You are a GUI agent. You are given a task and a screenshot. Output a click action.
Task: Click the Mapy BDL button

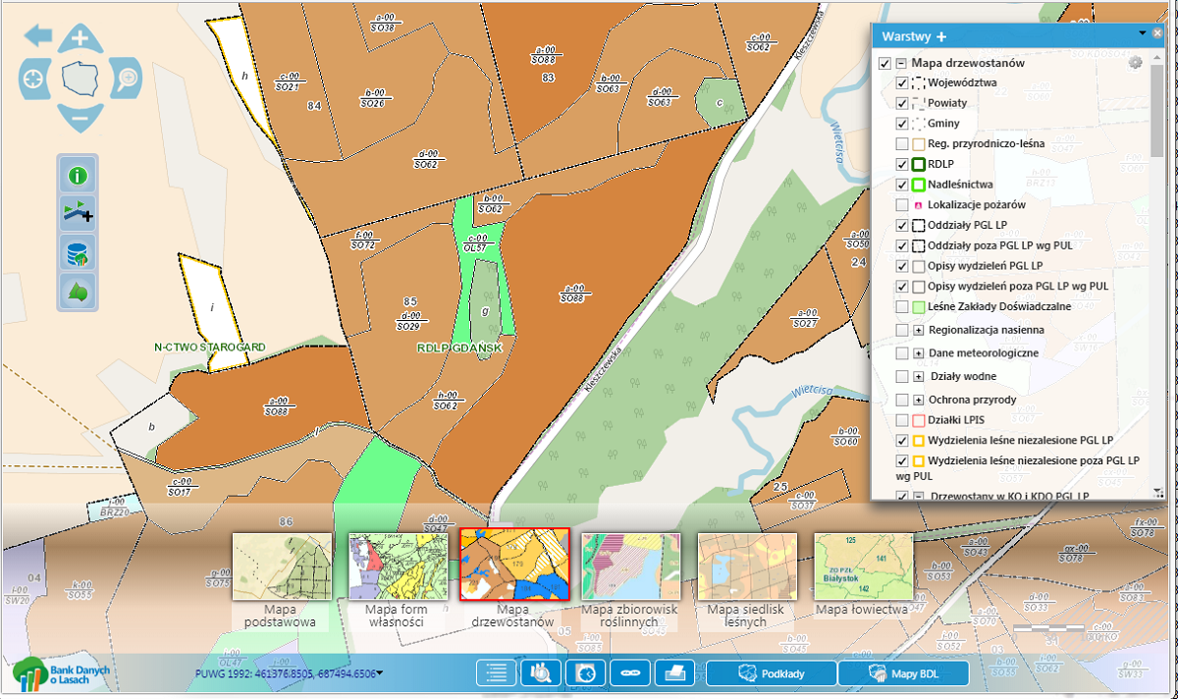click(903, 673)
